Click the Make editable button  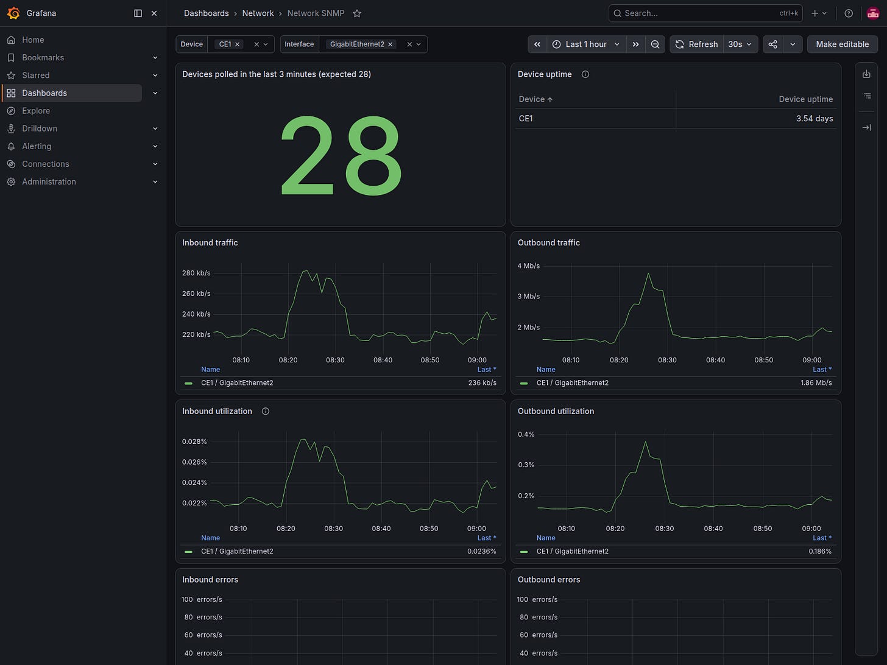point(843,44)
